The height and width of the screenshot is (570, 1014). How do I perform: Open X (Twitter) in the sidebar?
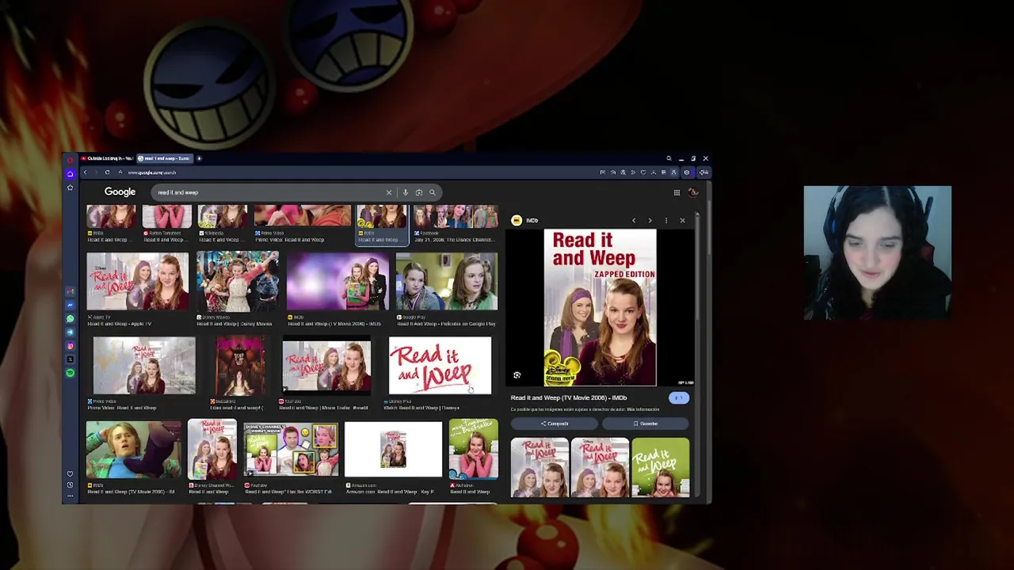[x=70, y=359]
